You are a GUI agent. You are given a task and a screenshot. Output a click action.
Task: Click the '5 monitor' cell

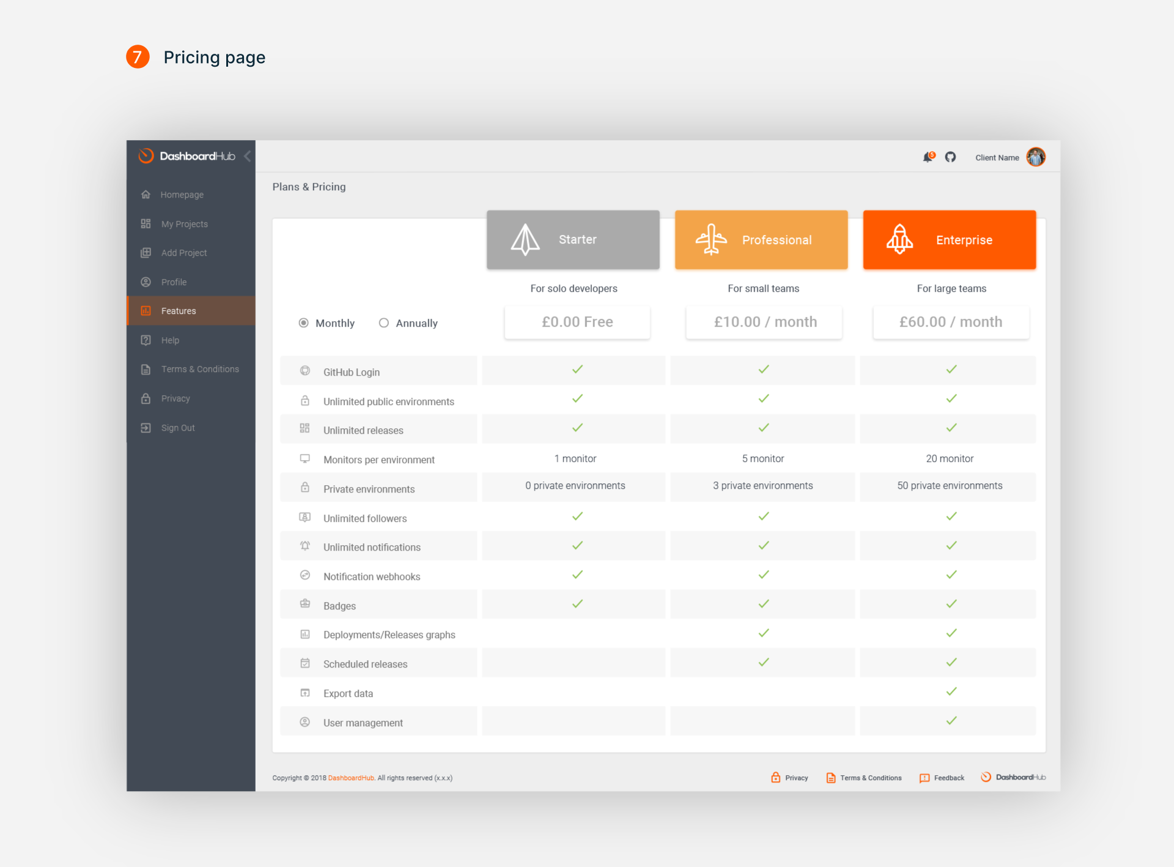[x=763, y=459]
